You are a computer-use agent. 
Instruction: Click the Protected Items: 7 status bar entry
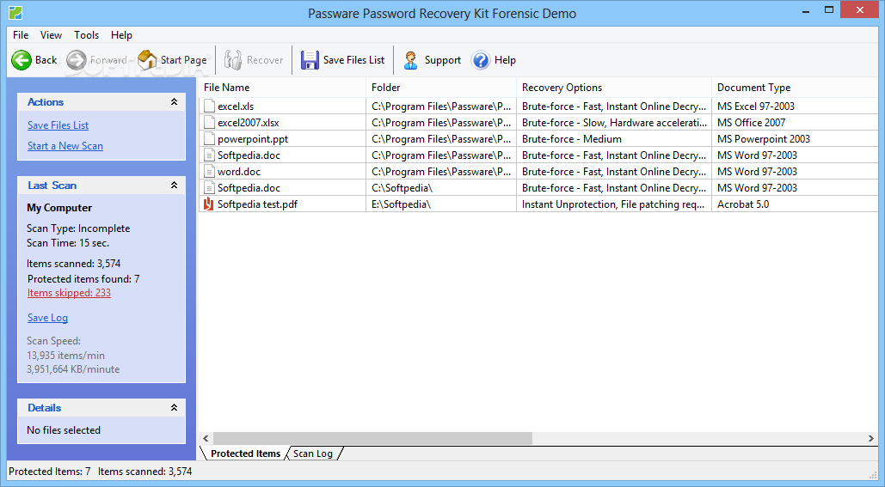tap(50, 472)
